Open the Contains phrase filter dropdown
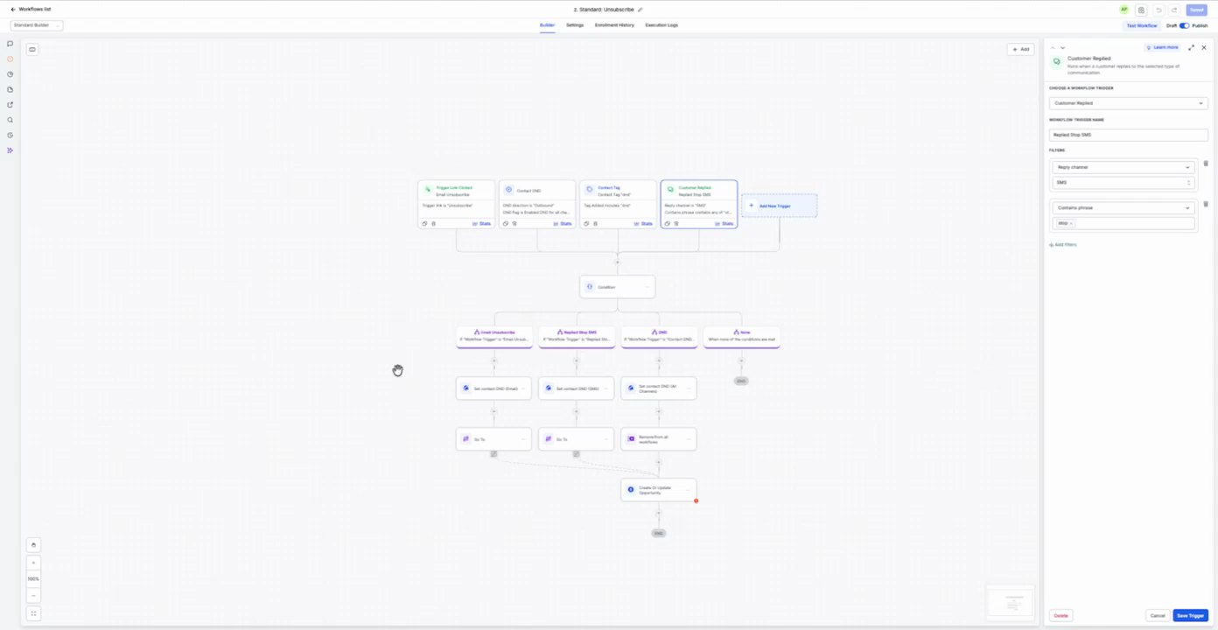Image resolution: width=1218 pixels, height=630 pixels. coord(1123,208)
